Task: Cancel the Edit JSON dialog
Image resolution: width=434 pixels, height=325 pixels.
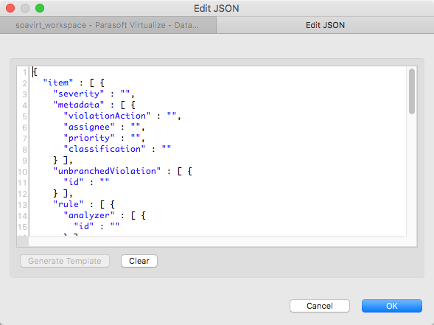Action: click(x=320, y=306)
